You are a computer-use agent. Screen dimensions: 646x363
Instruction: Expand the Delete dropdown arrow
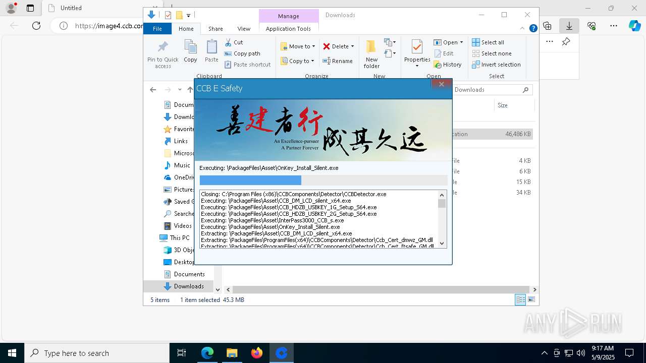352,46
